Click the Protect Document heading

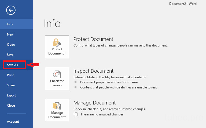93,39
